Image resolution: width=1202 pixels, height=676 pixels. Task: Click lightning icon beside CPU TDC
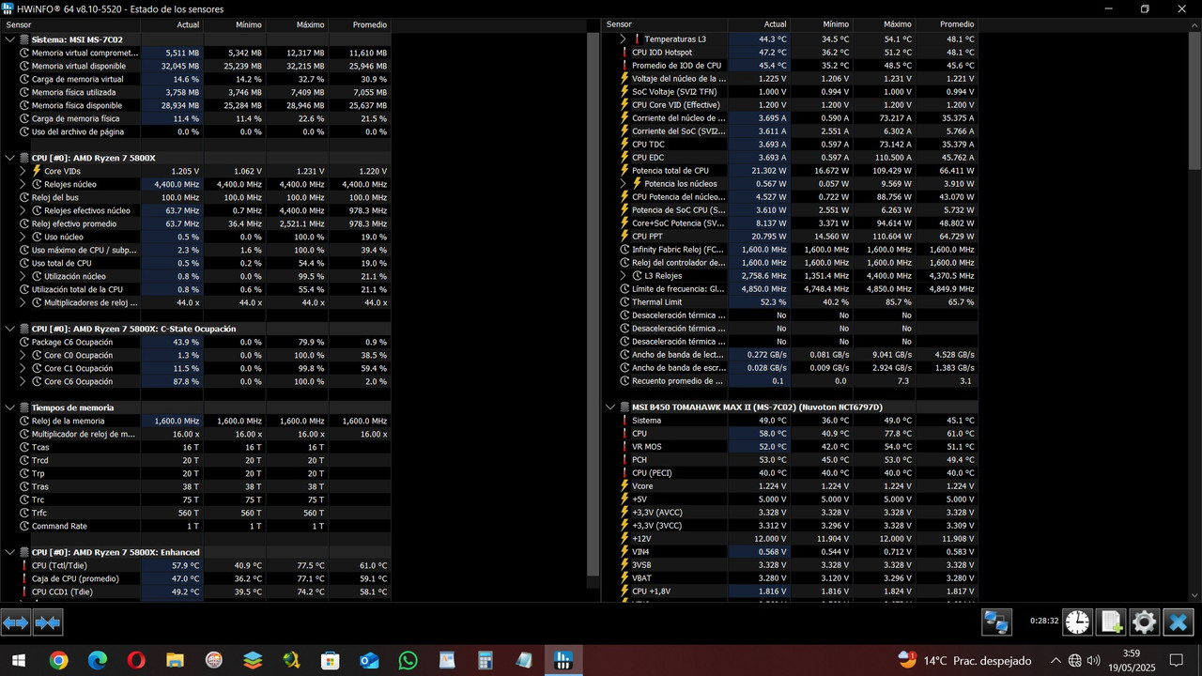(x=624, y=145)
